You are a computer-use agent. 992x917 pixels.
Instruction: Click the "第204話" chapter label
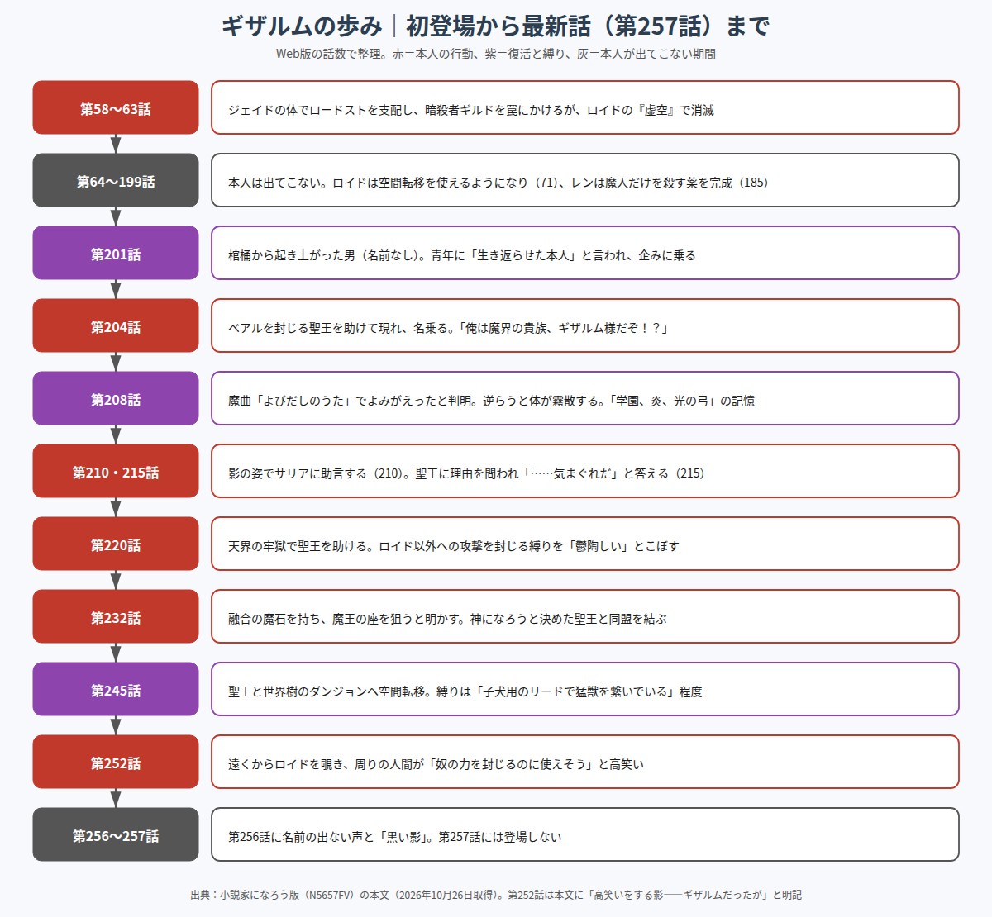pyautogui.click(x=116, y=325)
